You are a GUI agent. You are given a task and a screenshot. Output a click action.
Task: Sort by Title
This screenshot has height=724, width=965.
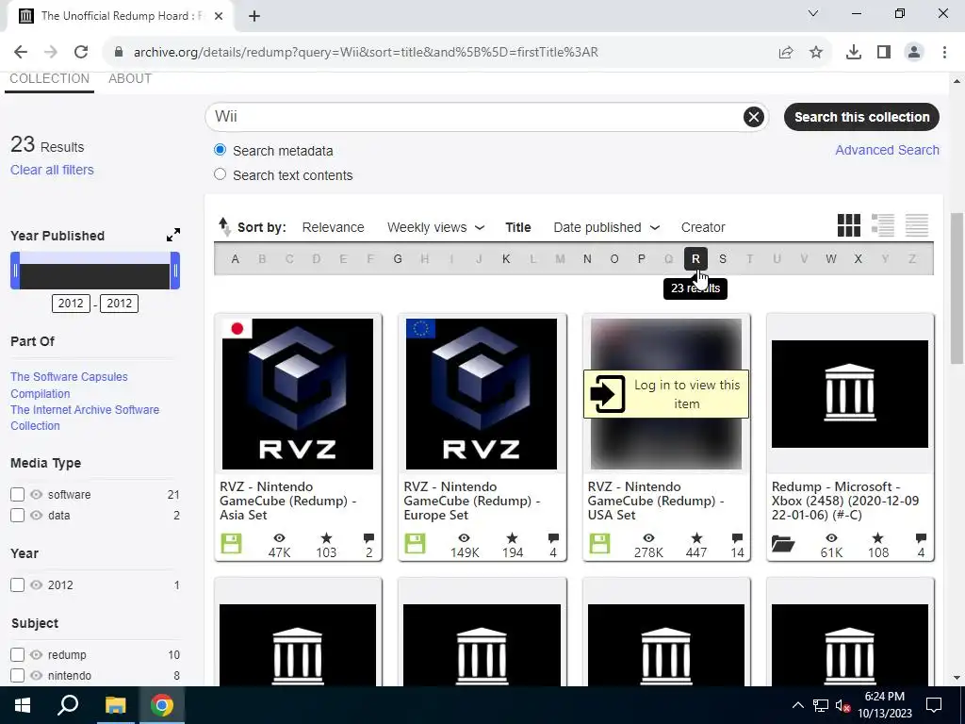518,227
